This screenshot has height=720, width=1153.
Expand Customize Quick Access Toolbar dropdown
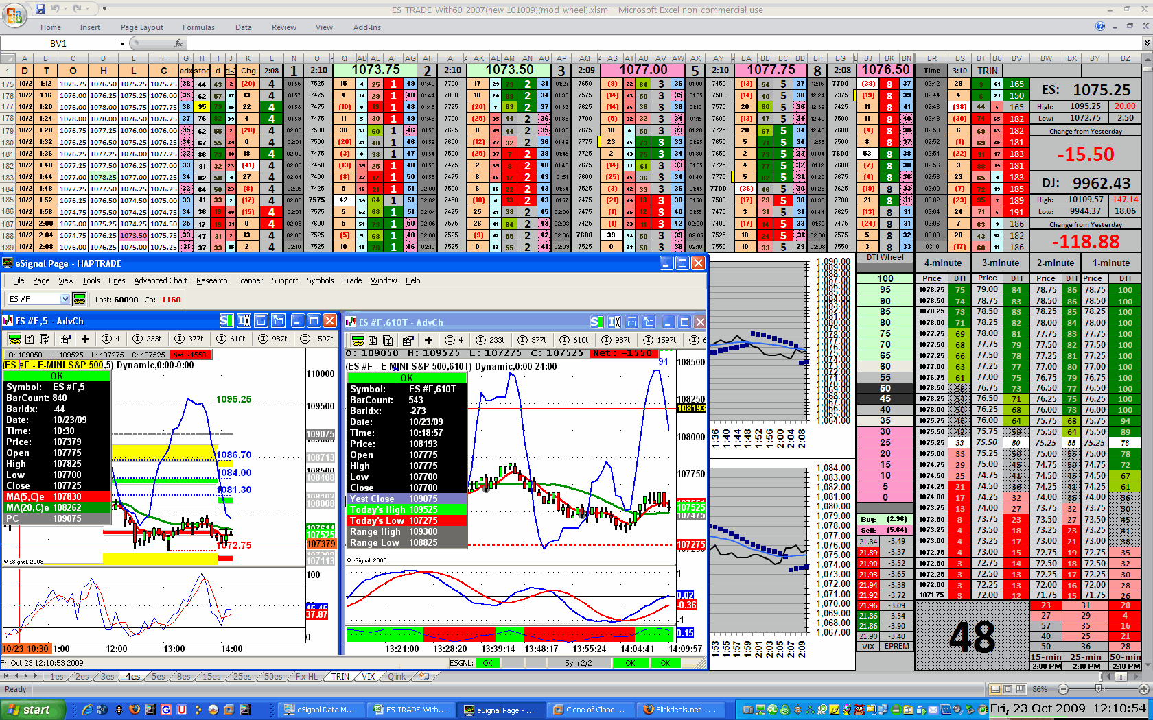click(x=104, y=9)
